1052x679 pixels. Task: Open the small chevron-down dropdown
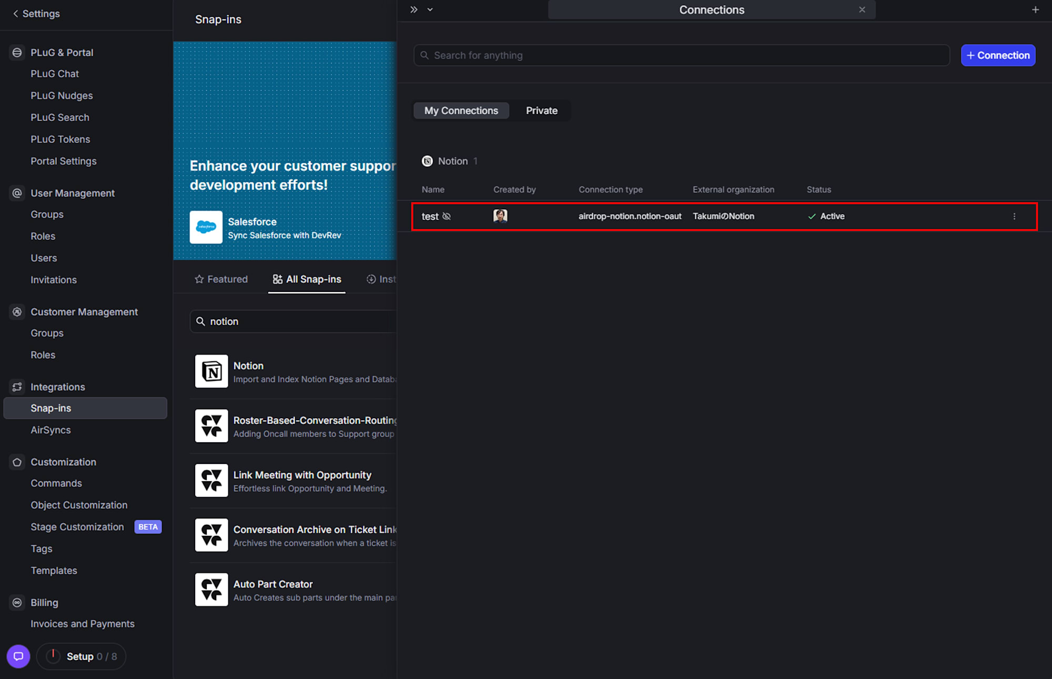coord(430,9)
